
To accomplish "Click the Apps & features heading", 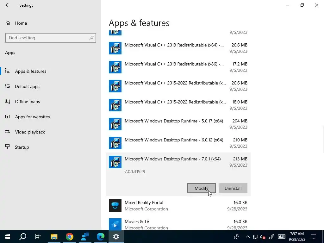I will tap(139, 23).
